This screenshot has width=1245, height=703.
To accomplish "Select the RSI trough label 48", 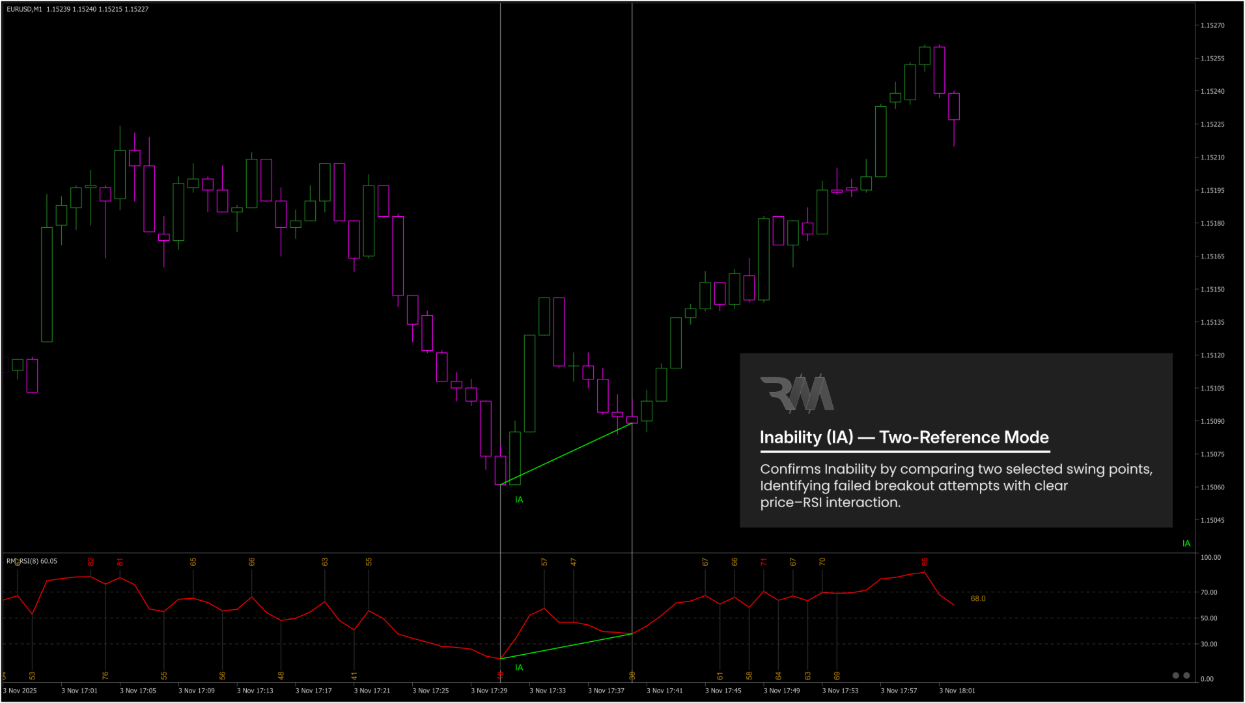I will click(x=281, y=676).
